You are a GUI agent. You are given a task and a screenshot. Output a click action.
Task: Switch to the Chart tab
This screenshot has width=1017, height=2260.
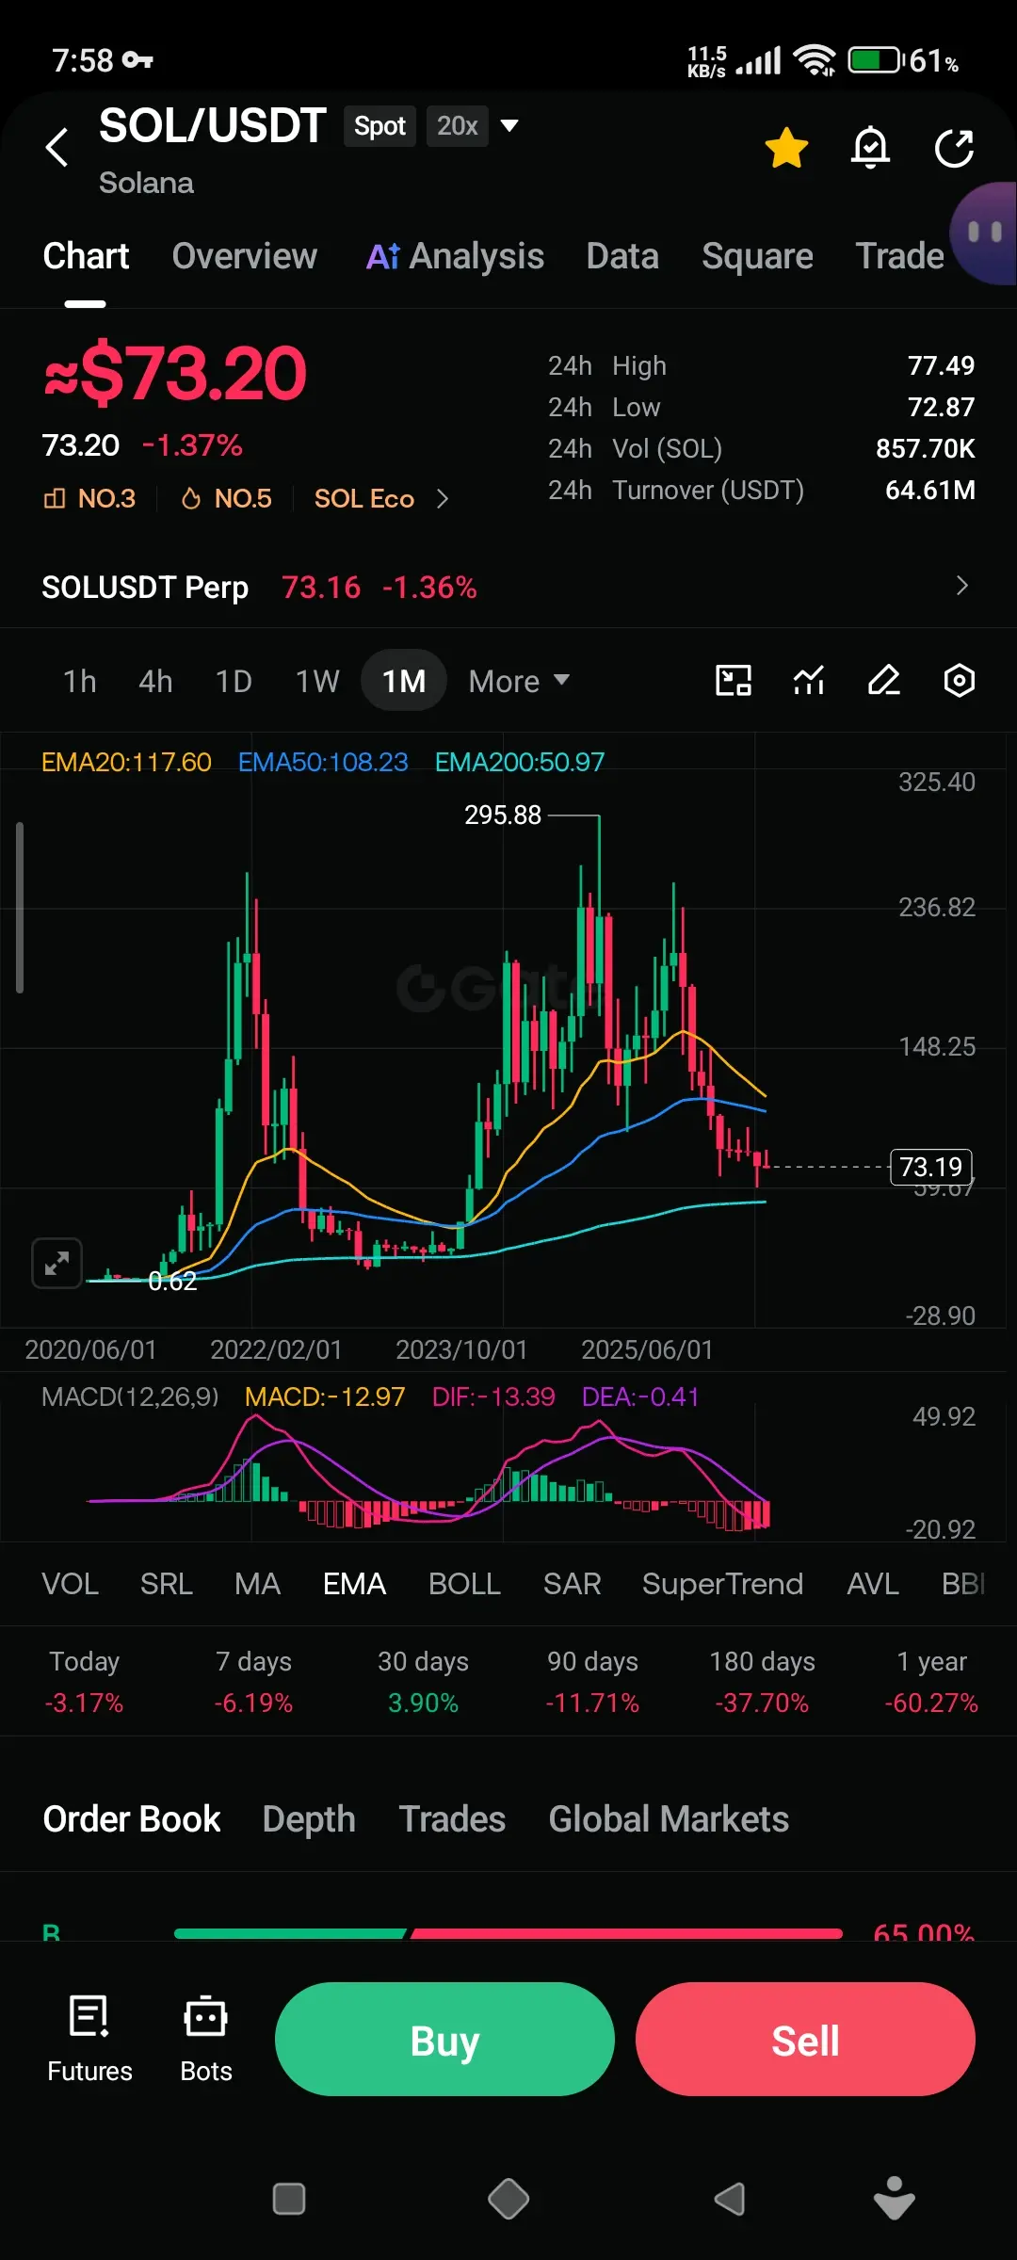(x=86, y=256)
